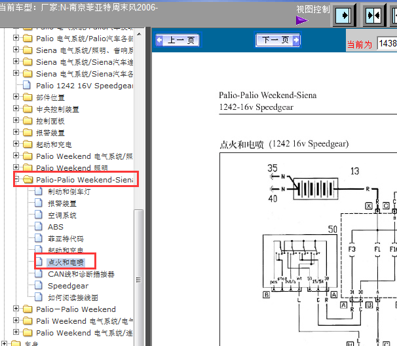
Task: Open the 制动和倒车灯 document
Action: [69, 192]
